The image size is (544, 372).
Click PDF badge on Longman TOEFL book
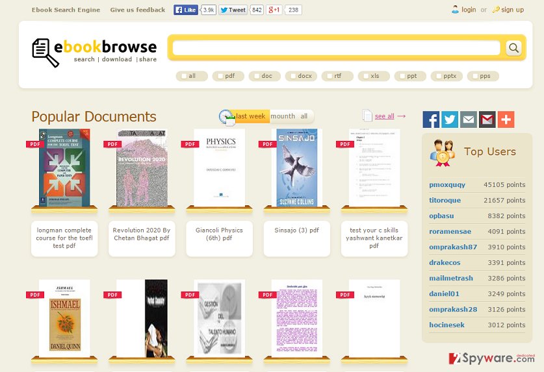tap(34, 144)
